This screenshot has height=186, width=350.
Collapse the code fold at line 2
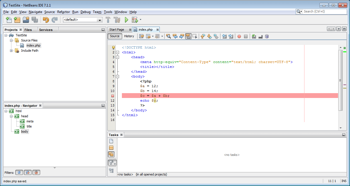[x=117, y=53]
